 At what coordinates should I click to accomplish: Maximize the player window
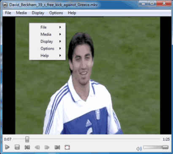coord(152,3)
